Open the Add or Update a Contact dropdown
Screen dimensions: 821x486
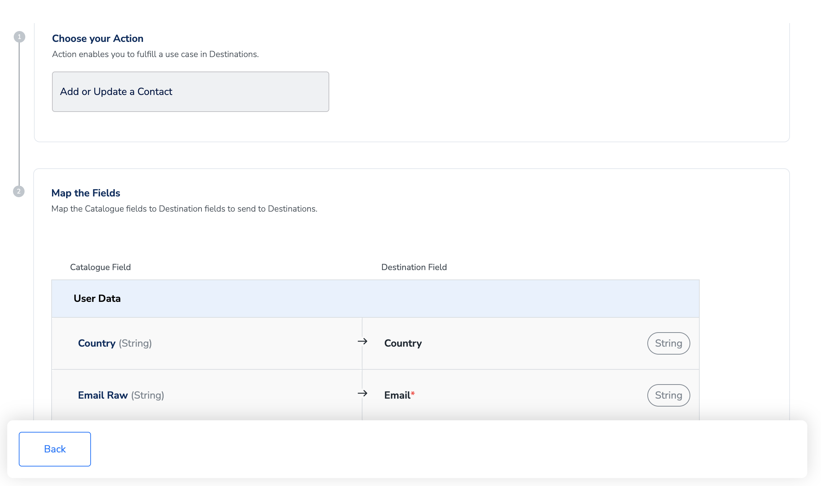[x=190, y=92]
